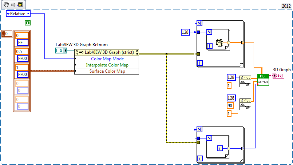This screenshot has width=293, height=165.
Task: Click the outer i terminal of bottom For Loop
Action: coord(200,158)
